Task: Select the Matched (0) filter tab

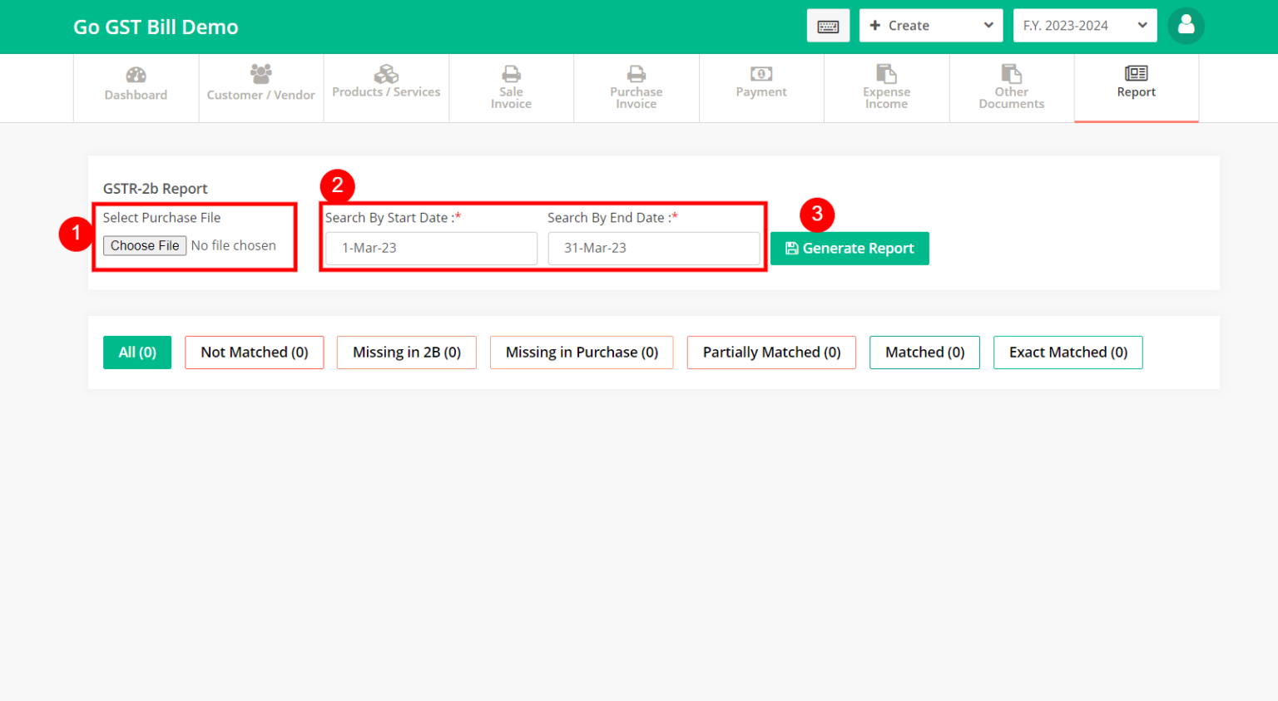Action: click(x=924, y=352)
